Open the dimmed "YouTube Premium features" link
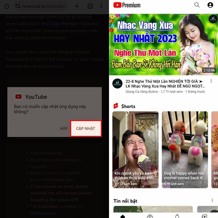 coord(69,24)
